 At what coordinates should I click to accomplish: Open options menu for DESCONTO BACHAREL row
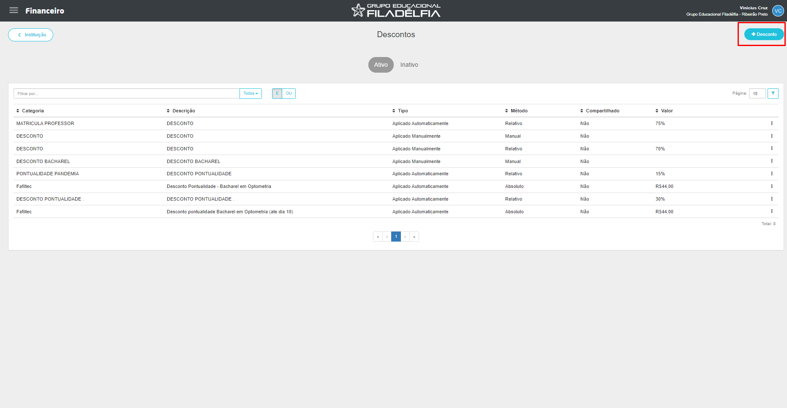771,161
